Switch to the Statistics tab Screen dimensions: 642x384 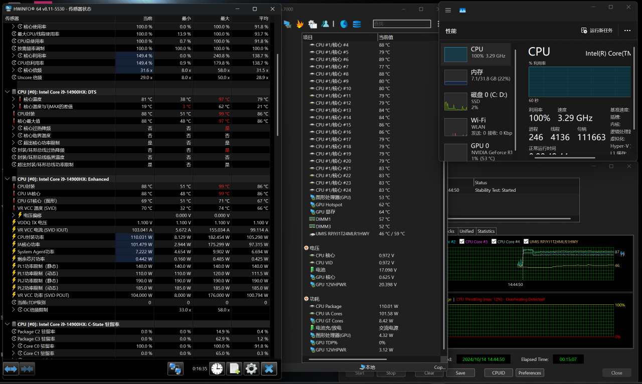(x=486, y=231)
